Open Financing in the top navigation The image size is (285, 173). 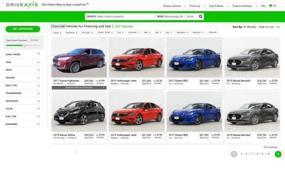click(x=195, y=6)
